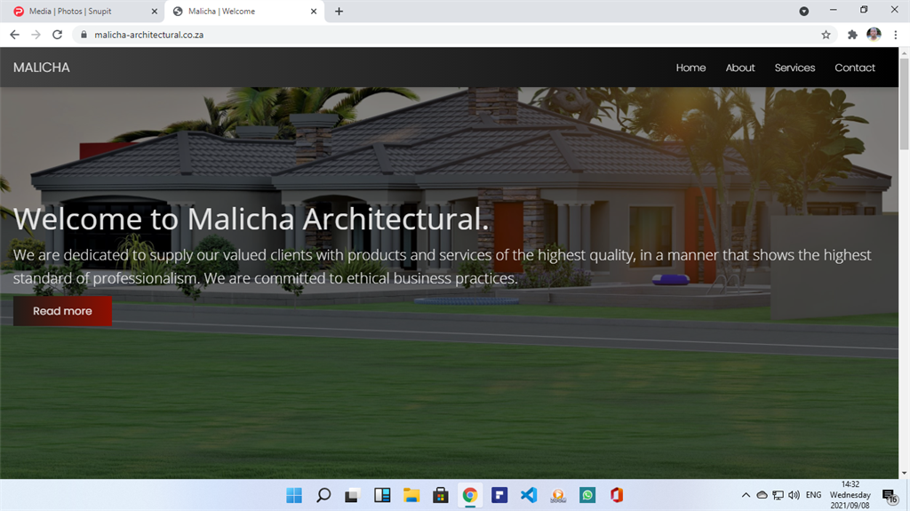The image size is (910, 511).
Task: Open the volume speaker tray icon
Action: click(794, 495)
